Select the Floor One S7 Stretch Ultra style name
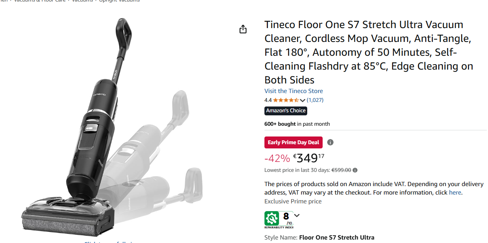This screenshot has width=488, height=243. (337, 238)
